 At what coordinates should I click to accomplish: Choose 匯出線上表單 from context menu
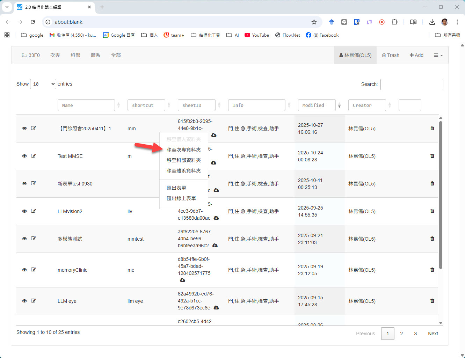181,198
